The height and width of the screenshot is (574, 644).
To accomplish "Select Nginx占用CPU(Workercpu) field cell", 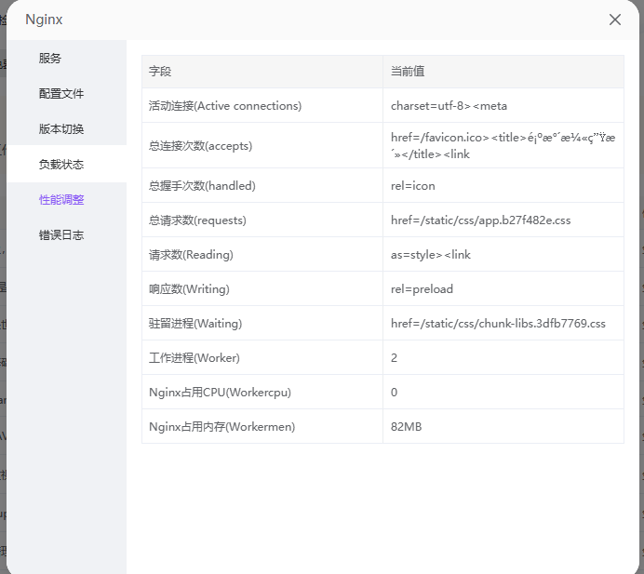I will 262,392.
